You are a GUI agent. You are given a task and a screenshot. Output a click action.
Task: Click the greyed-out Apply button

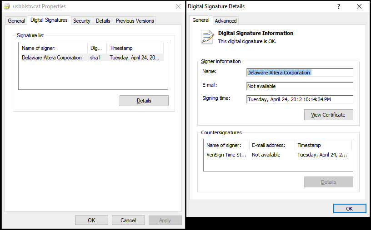pos(165,220)
